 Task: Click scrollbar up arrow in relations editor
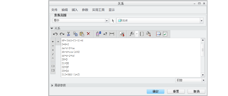(x=203, y=40)
